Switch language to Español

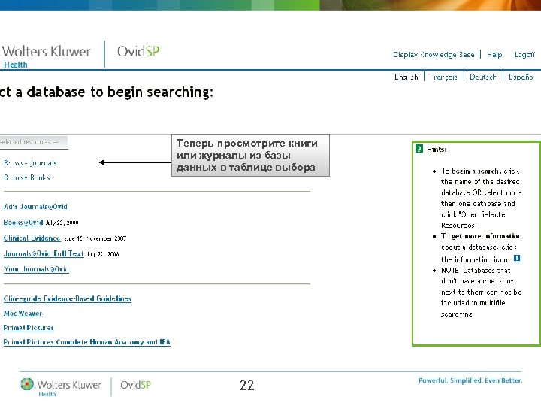coord(521,77)
